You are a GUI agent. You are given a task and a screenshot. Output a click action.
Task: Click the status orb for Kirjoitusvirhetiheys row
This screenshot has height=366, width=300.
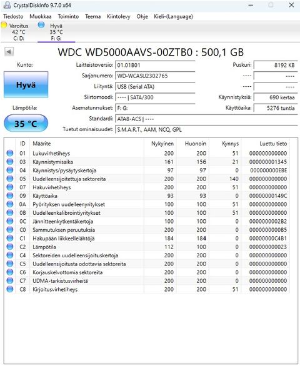[10, 289]
